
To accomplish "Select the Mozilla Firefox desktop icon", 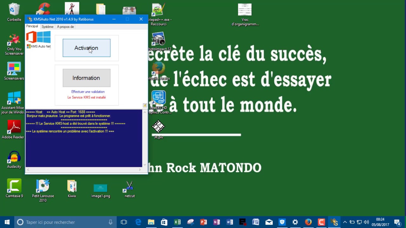I will (159, 71).
